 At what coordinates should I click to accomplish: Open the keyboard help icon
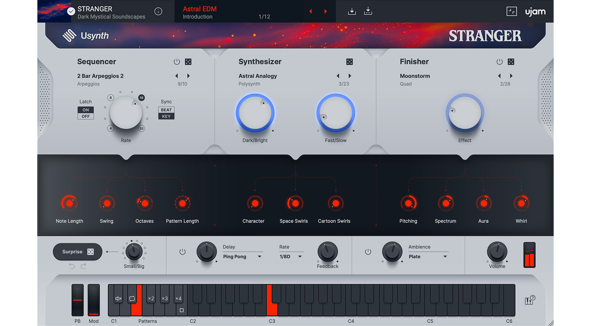[530, 301]
